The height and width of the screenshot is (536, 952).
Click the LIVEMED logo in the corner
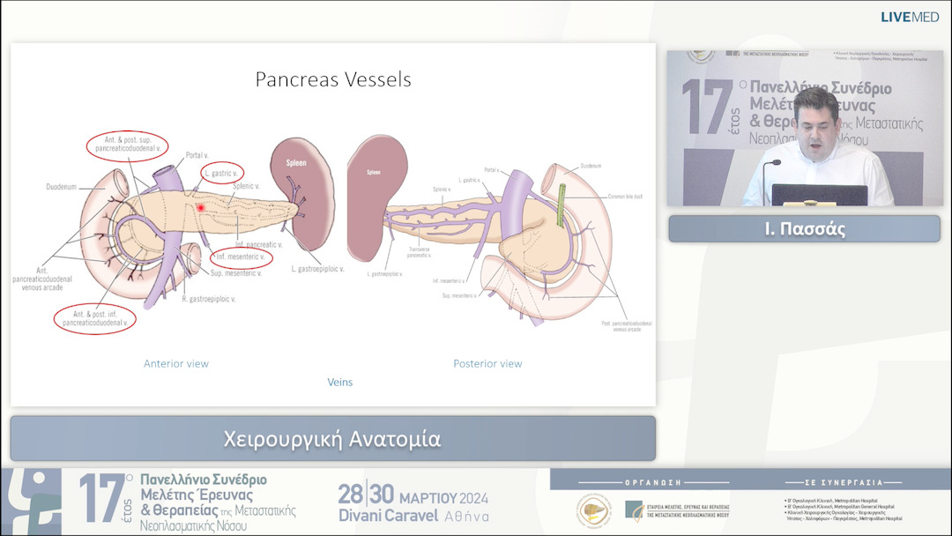(910, 17)
